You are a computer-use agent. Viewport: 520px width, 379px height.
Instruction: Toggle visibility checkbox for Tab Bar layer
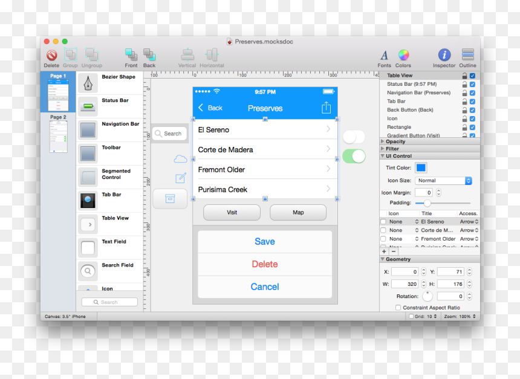click(x=473, y=102)
